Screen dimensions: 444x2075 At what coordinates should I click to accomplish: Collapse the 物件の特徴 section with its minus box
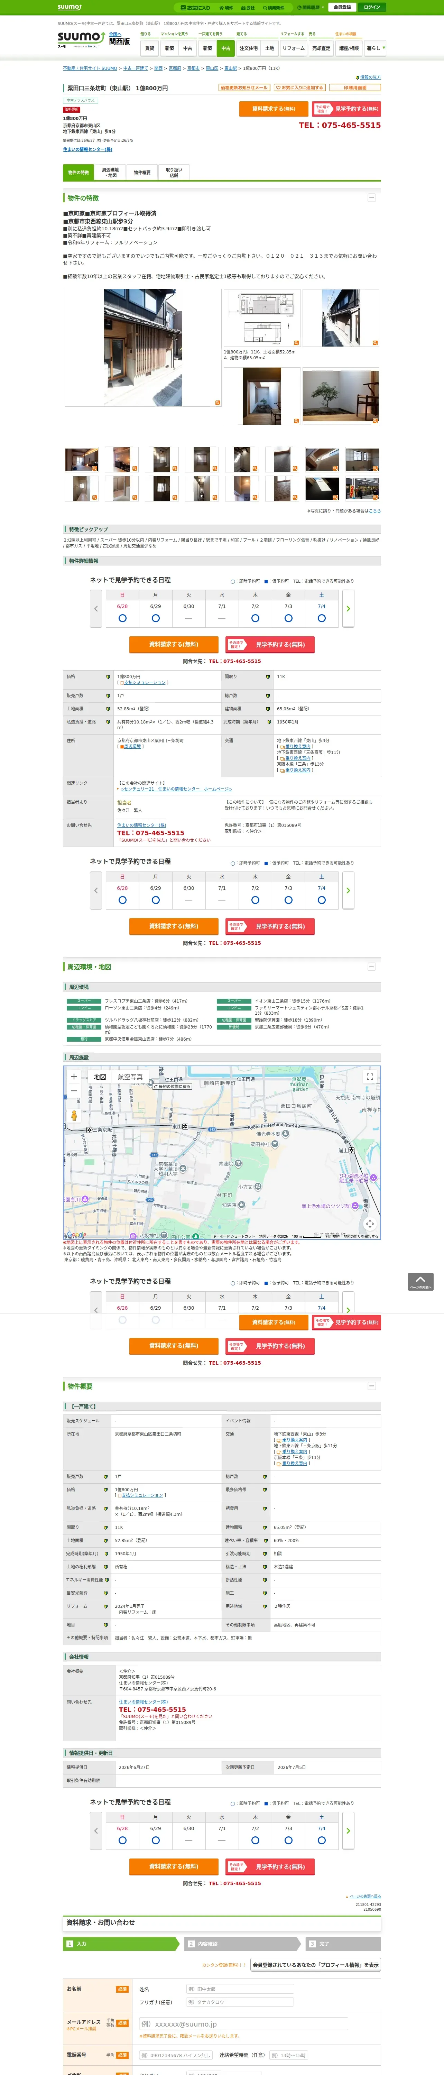[x=371, y=197]
